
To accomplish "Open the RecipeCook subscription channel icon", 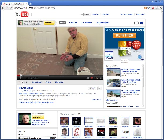I will [x=64, y=121].
